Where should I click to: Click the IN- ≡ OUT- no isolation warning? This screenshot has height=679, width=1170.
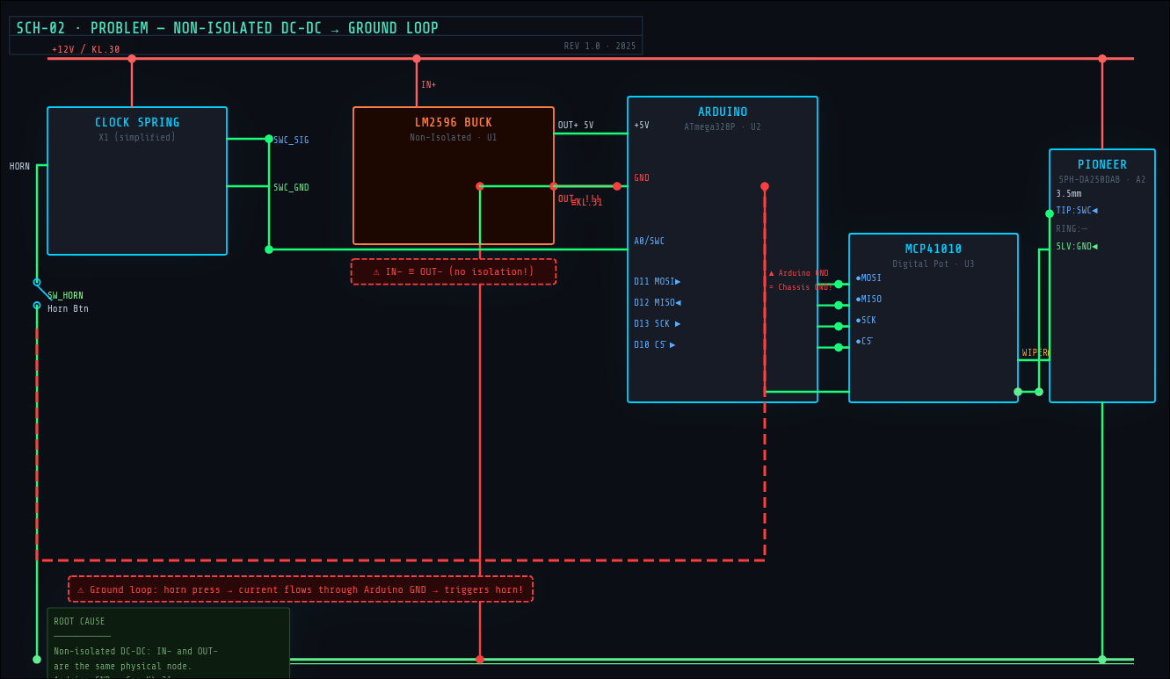454,271
